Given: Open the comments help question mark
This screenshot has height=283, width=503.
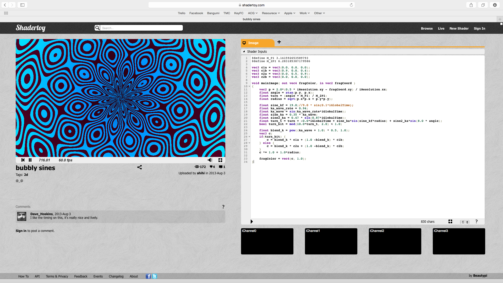Looking at the screenshot, I should 223,207.
